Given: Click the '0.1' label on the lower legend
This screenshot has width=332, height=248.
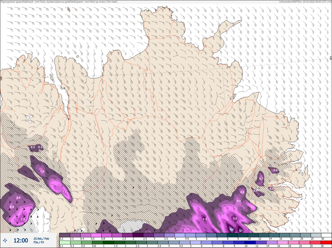Looking at the screenshot, I should [61, 246].
